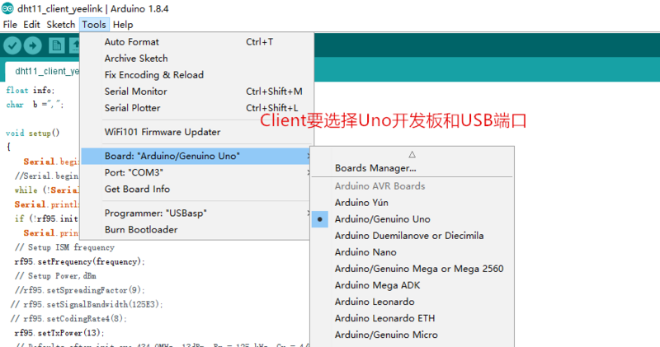The height and width of the screenshot is (347, 660).
Task: Select Arduino/Genuino Uno board option
Action: pyautogui.click(x=412, y=219)
